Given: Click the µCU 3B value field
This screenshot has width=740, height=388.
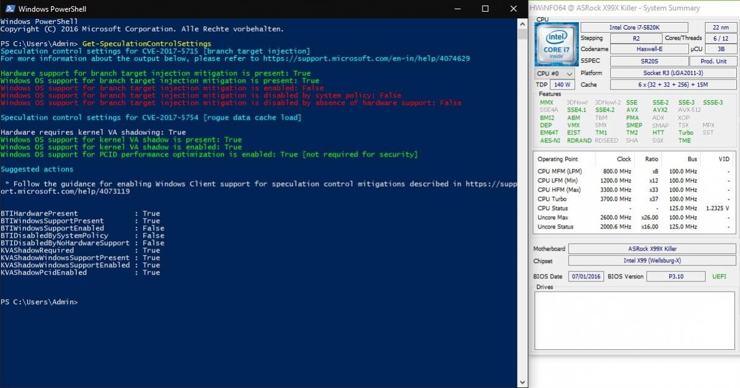Looking at the screenshot, I should (720, 49).
